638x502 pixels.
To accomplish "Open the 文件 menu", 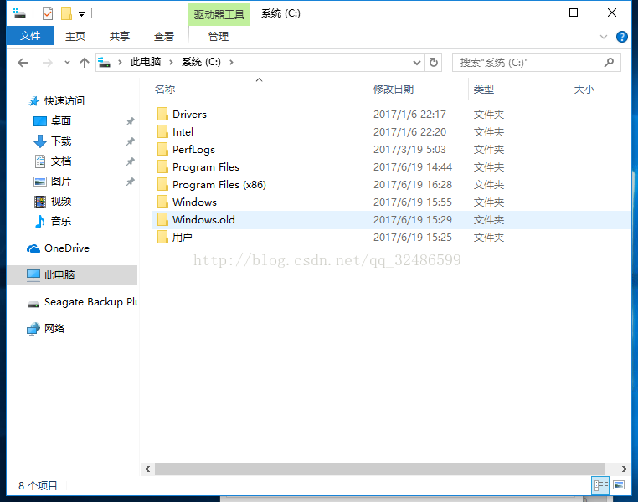I will [x=30, y=36].
